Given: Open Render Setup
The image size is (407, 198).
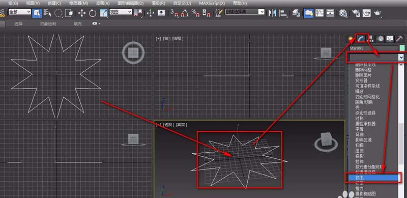Looking at the screenshot, I should point(356,13).
